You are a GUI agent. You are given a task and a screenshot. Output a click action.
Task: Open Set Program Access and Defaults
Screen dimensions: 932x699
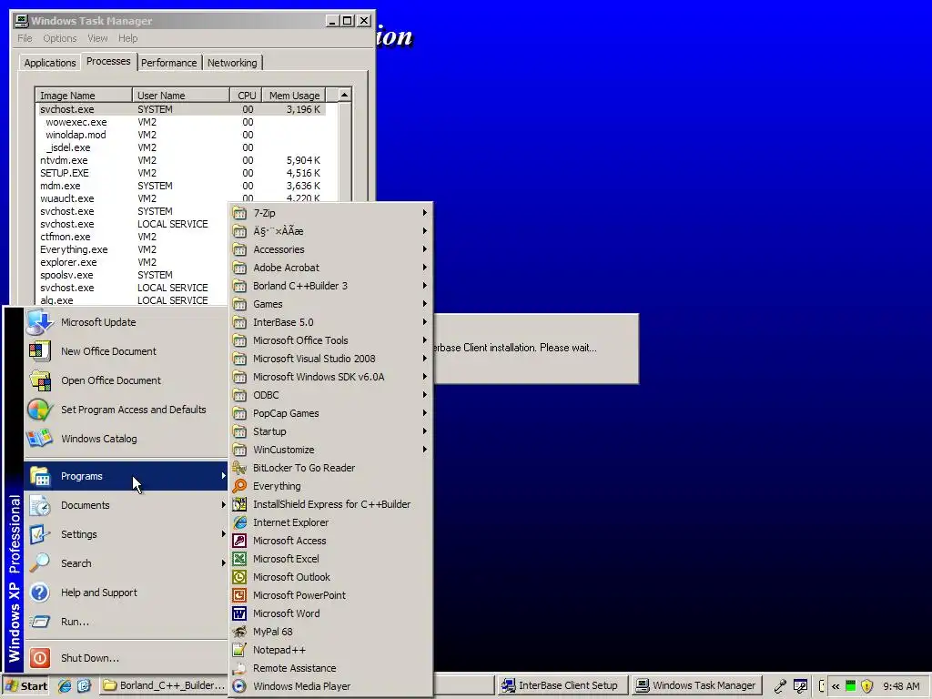pos(126,410)
